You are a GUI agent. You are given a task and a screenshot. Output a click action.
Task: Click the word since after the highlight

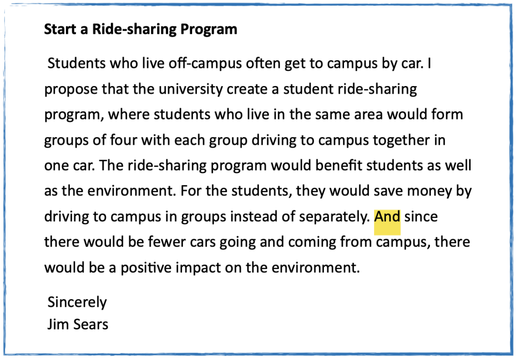tap(421, 217)
